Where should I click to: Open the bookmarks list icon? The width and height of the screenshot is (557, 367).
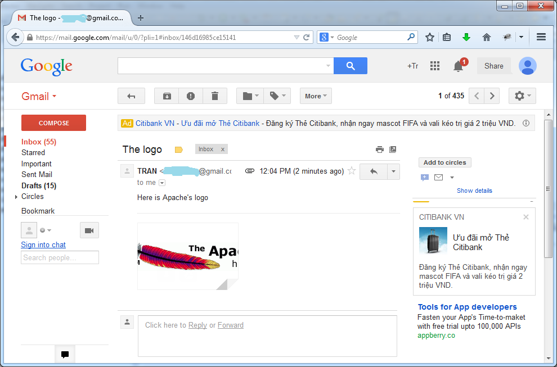pos(447,37)
